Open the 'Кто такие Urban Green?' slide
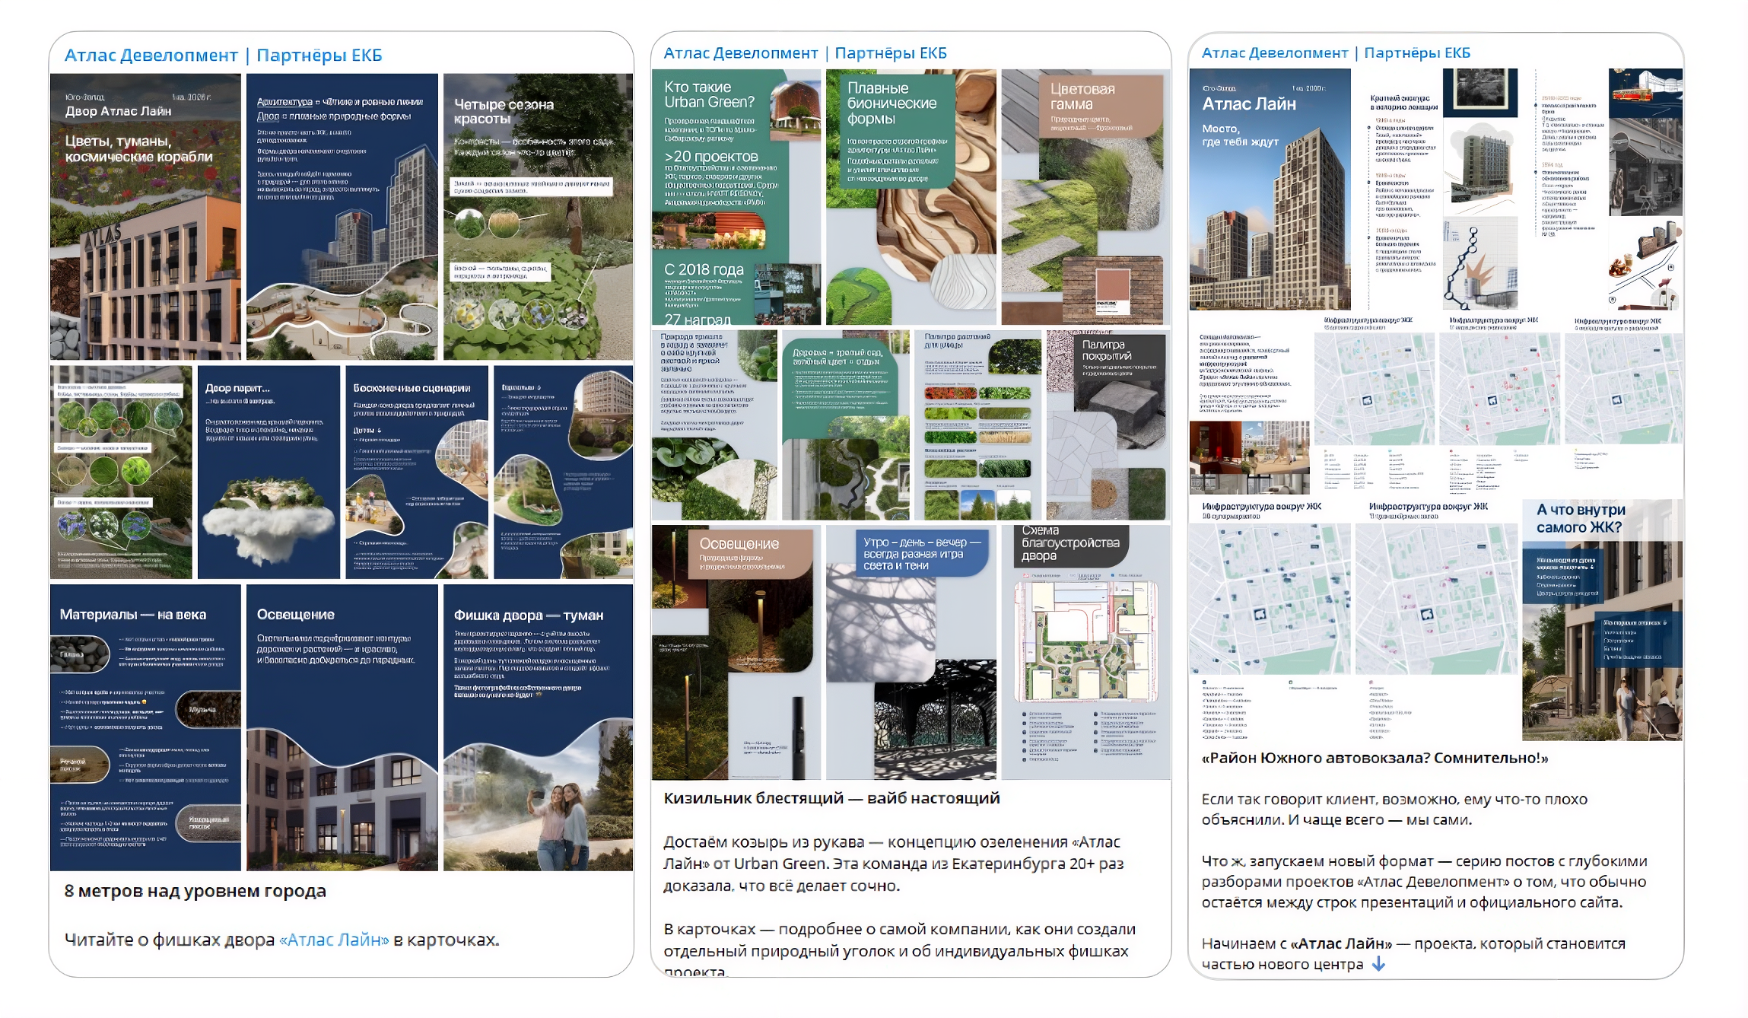The width and height of the screenshot is (1748, 1018). (736, 197)
